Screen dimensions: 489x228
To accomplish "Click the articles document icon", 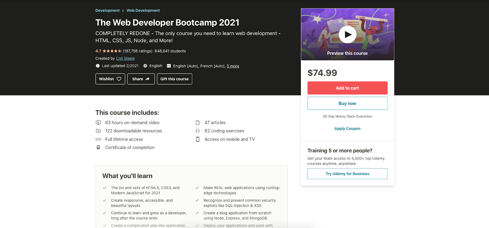I will (x=198, y=122).
